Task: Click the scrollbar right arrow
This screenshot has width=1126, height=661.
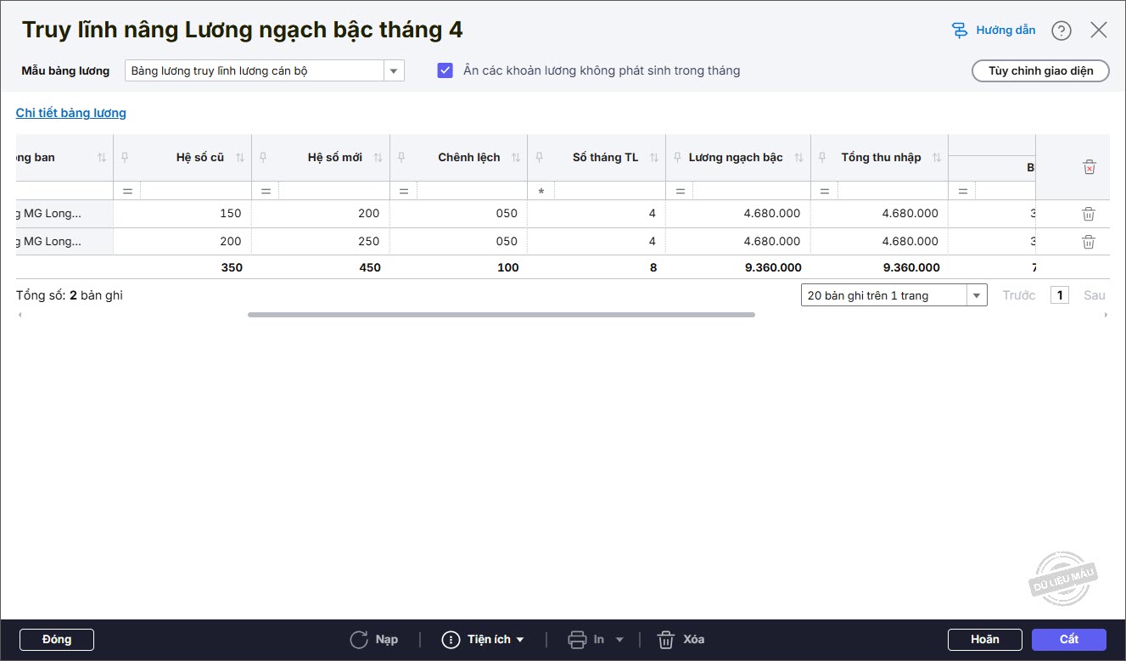Action: [x=1106, y=315]
